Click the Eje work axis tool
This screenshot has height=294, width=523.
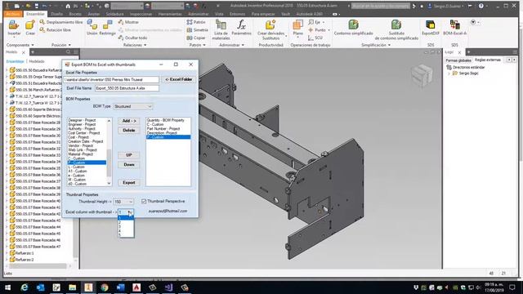pyautogui.click(x=315, y=22)
